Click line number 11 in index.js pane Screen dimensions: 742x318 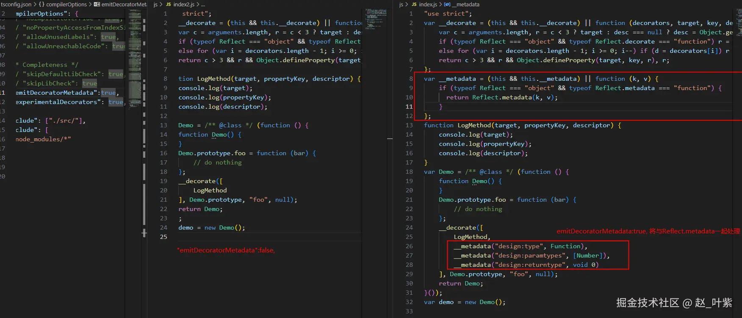pos(409,107)
